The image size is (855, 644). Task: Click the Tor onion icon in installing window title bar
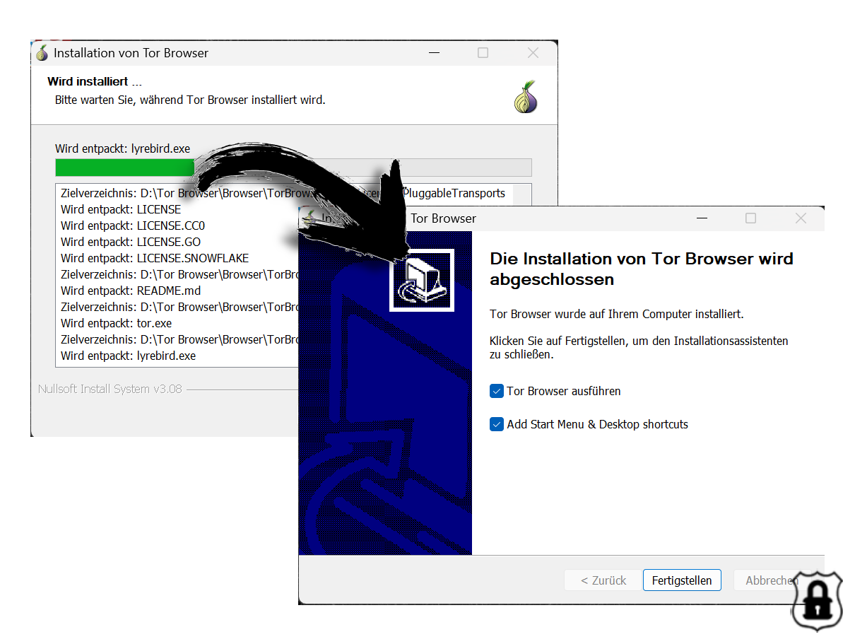point(42,53)
